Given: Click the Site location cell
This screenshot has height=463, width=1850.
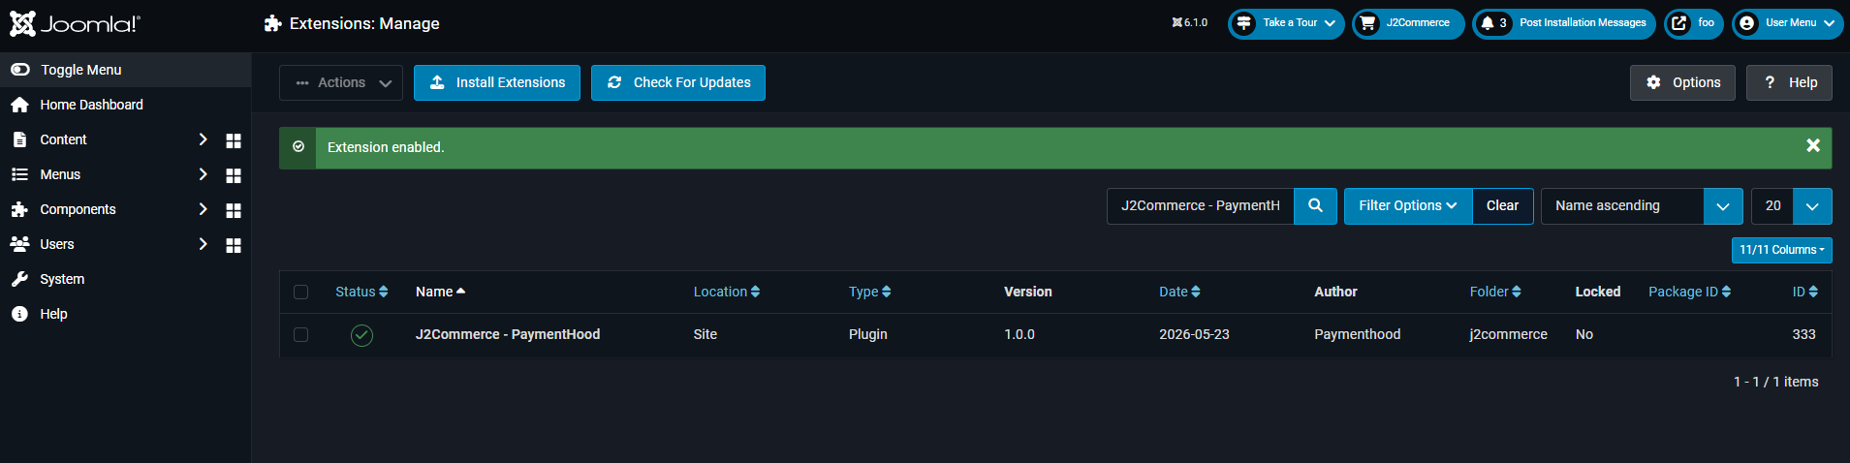Looking at the screenshot, I should (x=706, y=334).
